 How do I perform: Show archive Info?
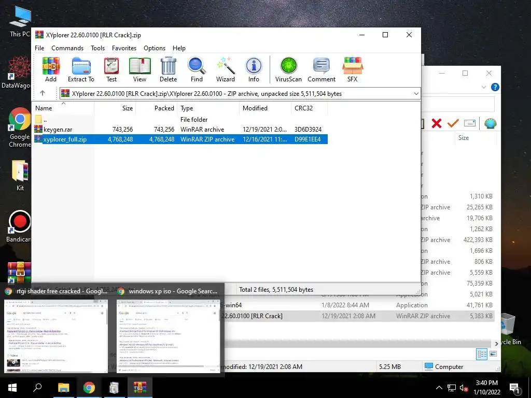[x=254, y=70]
